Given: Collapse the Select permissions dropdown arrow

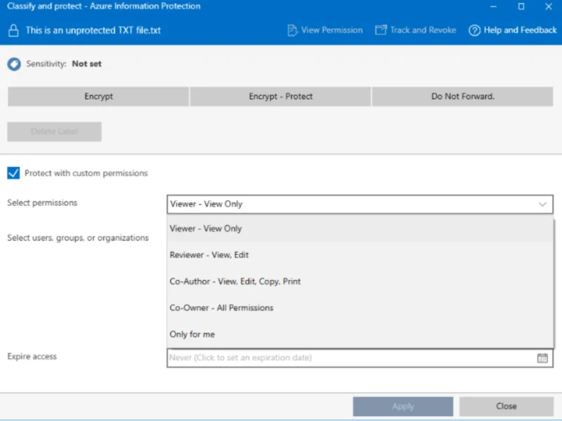Looking at the screenshot, I should click(x=542, y=204).
